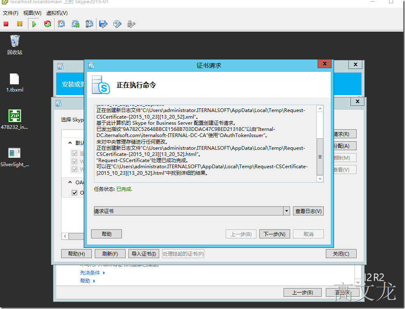Select the Silverlight desktop icon
Viewport: 405px width, 309px height.
(15, 157)
